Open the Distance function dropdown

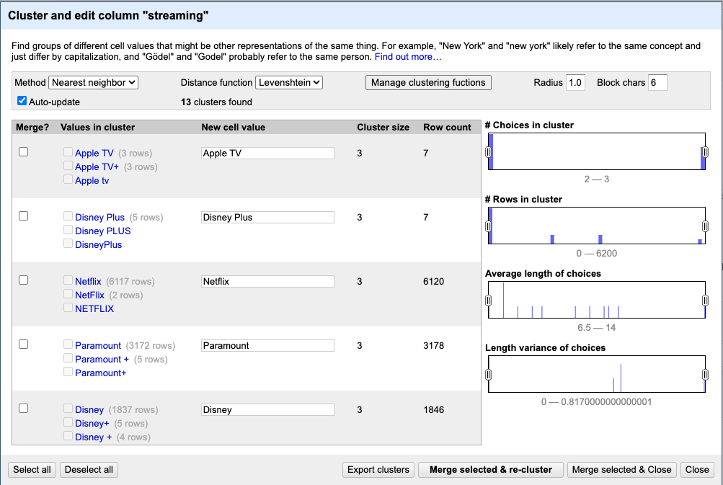pyautogui.click(x=289, y=83)
